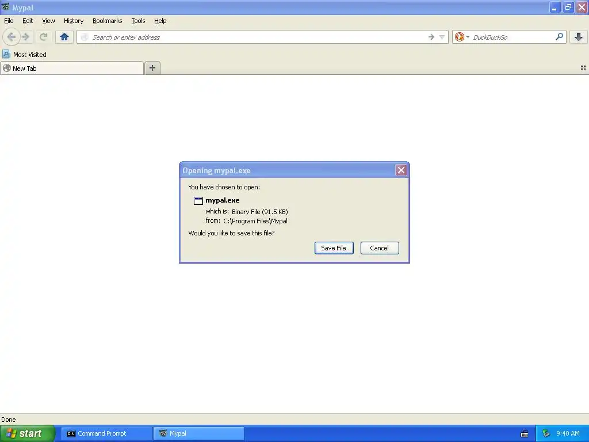
Task: Switch to Command Prompt in taskbar
Action: (106, 433)
